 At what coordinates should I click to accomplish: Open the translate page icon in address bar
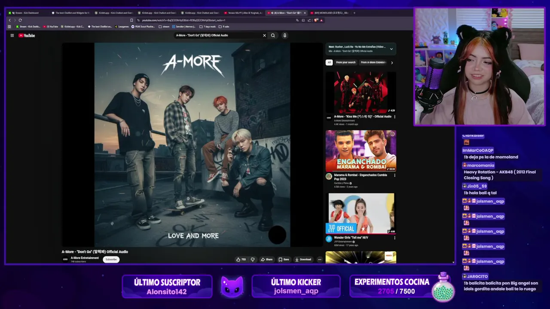pos(297,20)
